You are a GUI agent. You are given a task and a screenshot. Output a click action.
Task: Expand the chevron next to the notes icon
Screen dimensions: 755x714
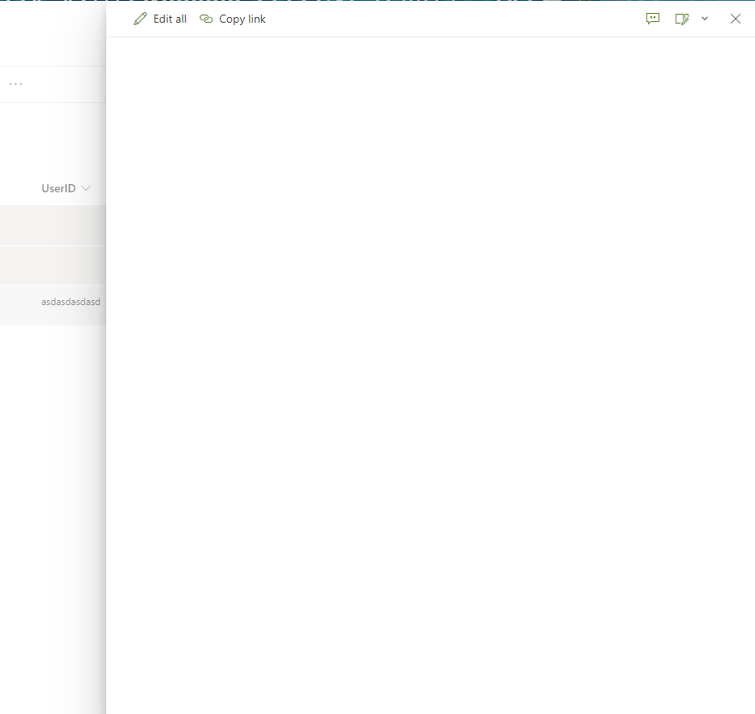704,19
